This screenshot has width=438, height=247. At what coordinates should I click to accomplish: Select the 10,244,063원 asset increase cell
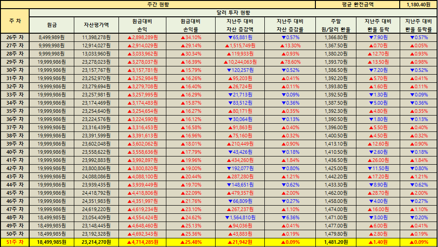pyautogui.click(x=240, y=62)
